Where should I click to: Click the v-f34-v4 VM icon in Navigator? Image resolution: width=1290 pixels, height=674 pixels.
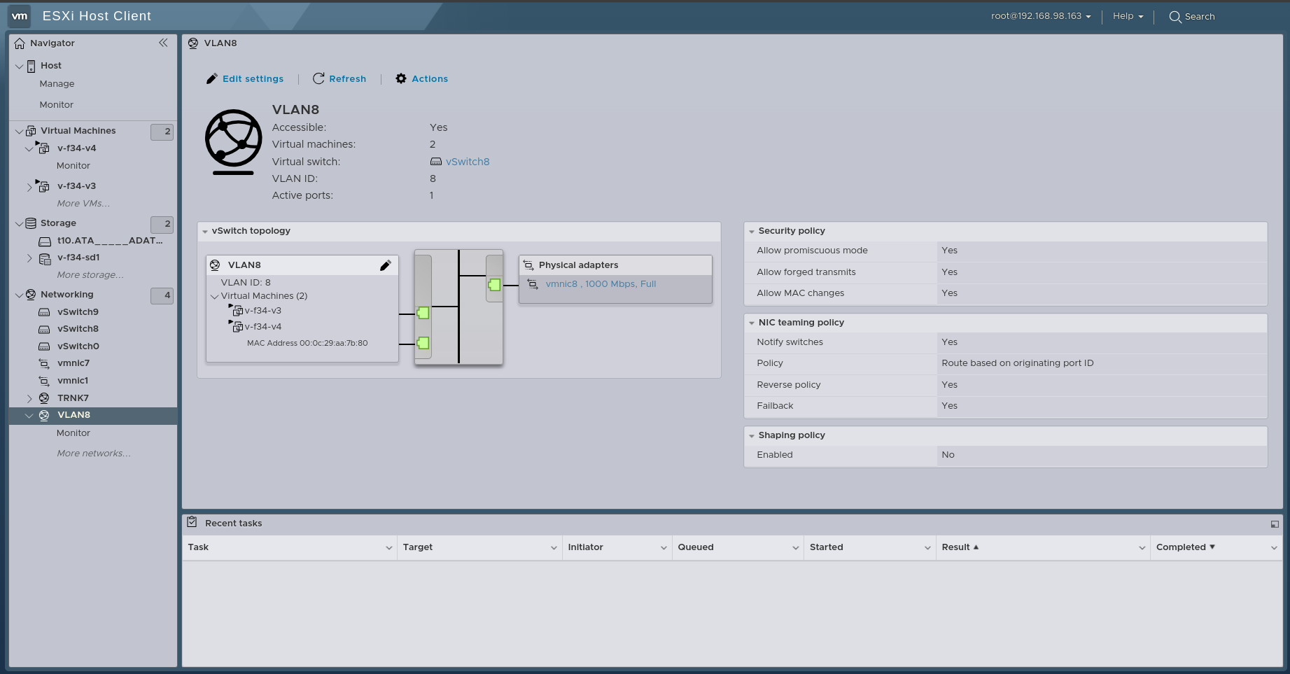[43, 148]
